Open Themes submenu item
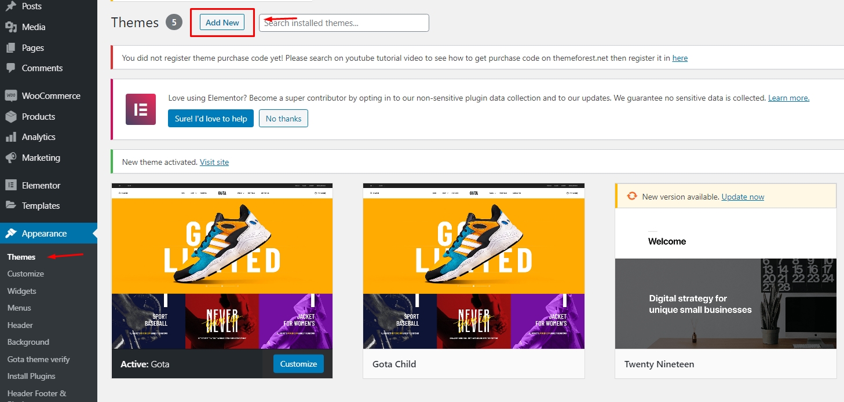Image resolution: width=844 pixels, height=402 pixels. (21, 257)
